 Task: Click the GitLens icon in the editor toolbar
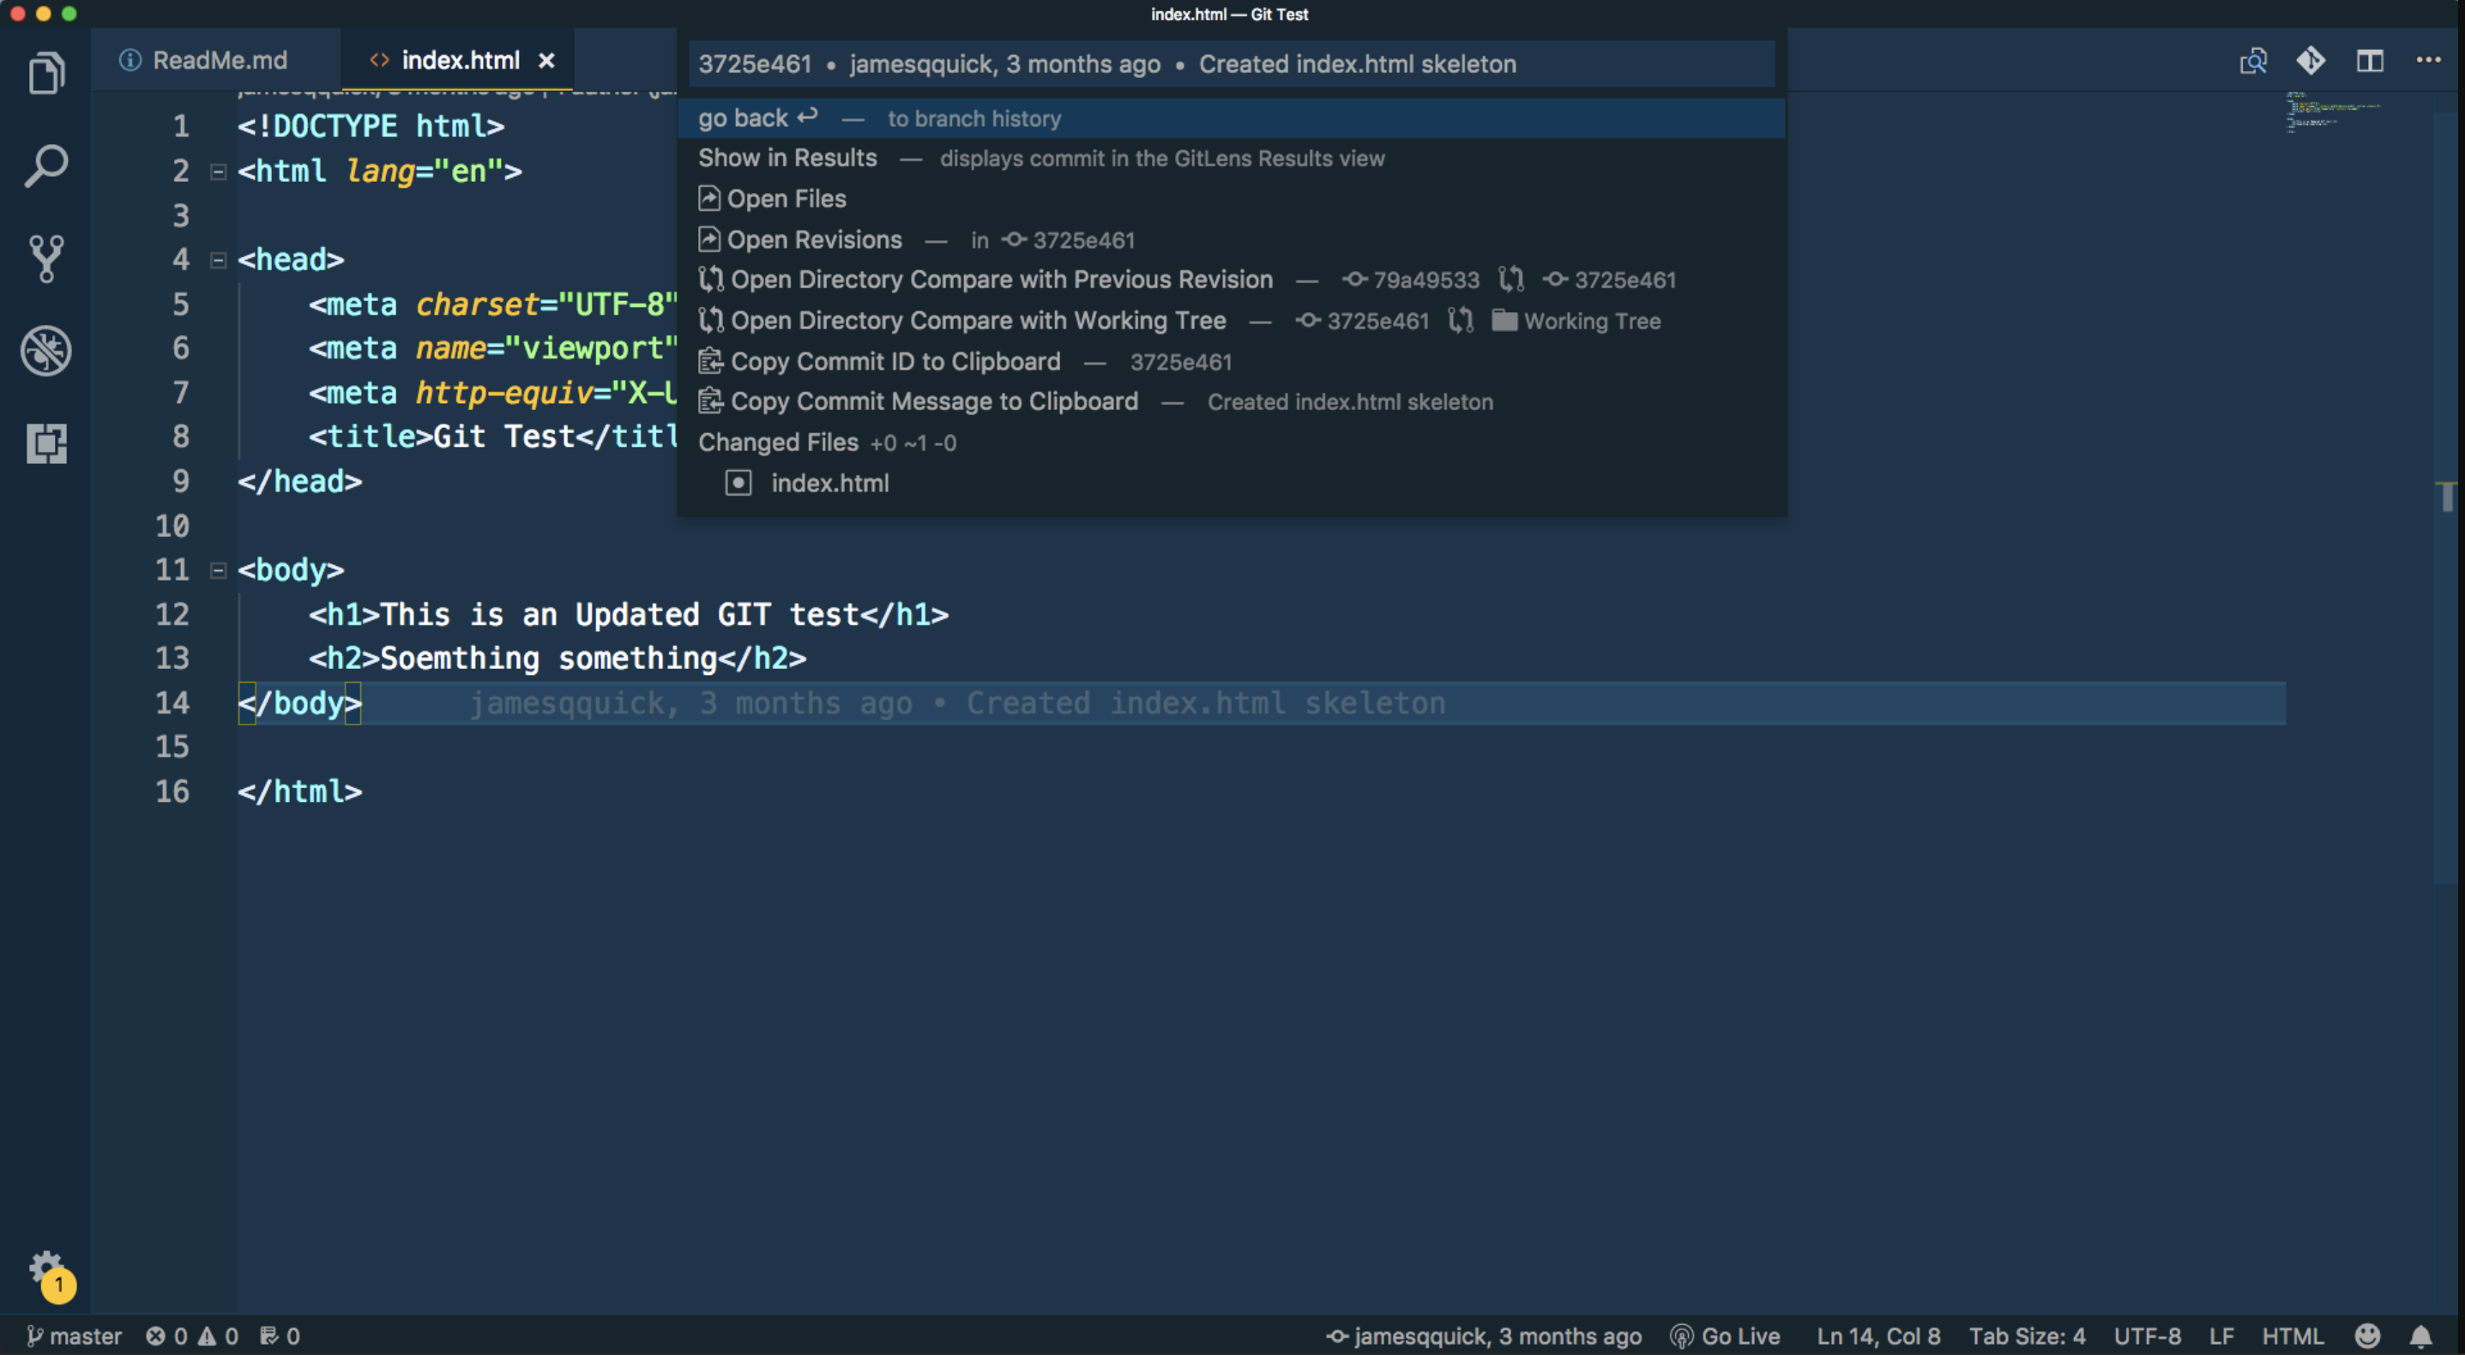pyautogui.click(x=2311, y=60)
